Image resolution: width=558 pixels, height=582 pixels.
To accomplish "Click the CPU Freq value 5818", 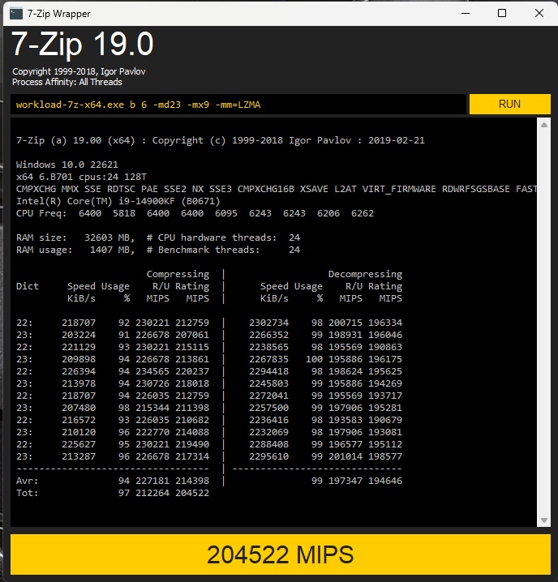I will pyautogui.click(x=124, y=213).
